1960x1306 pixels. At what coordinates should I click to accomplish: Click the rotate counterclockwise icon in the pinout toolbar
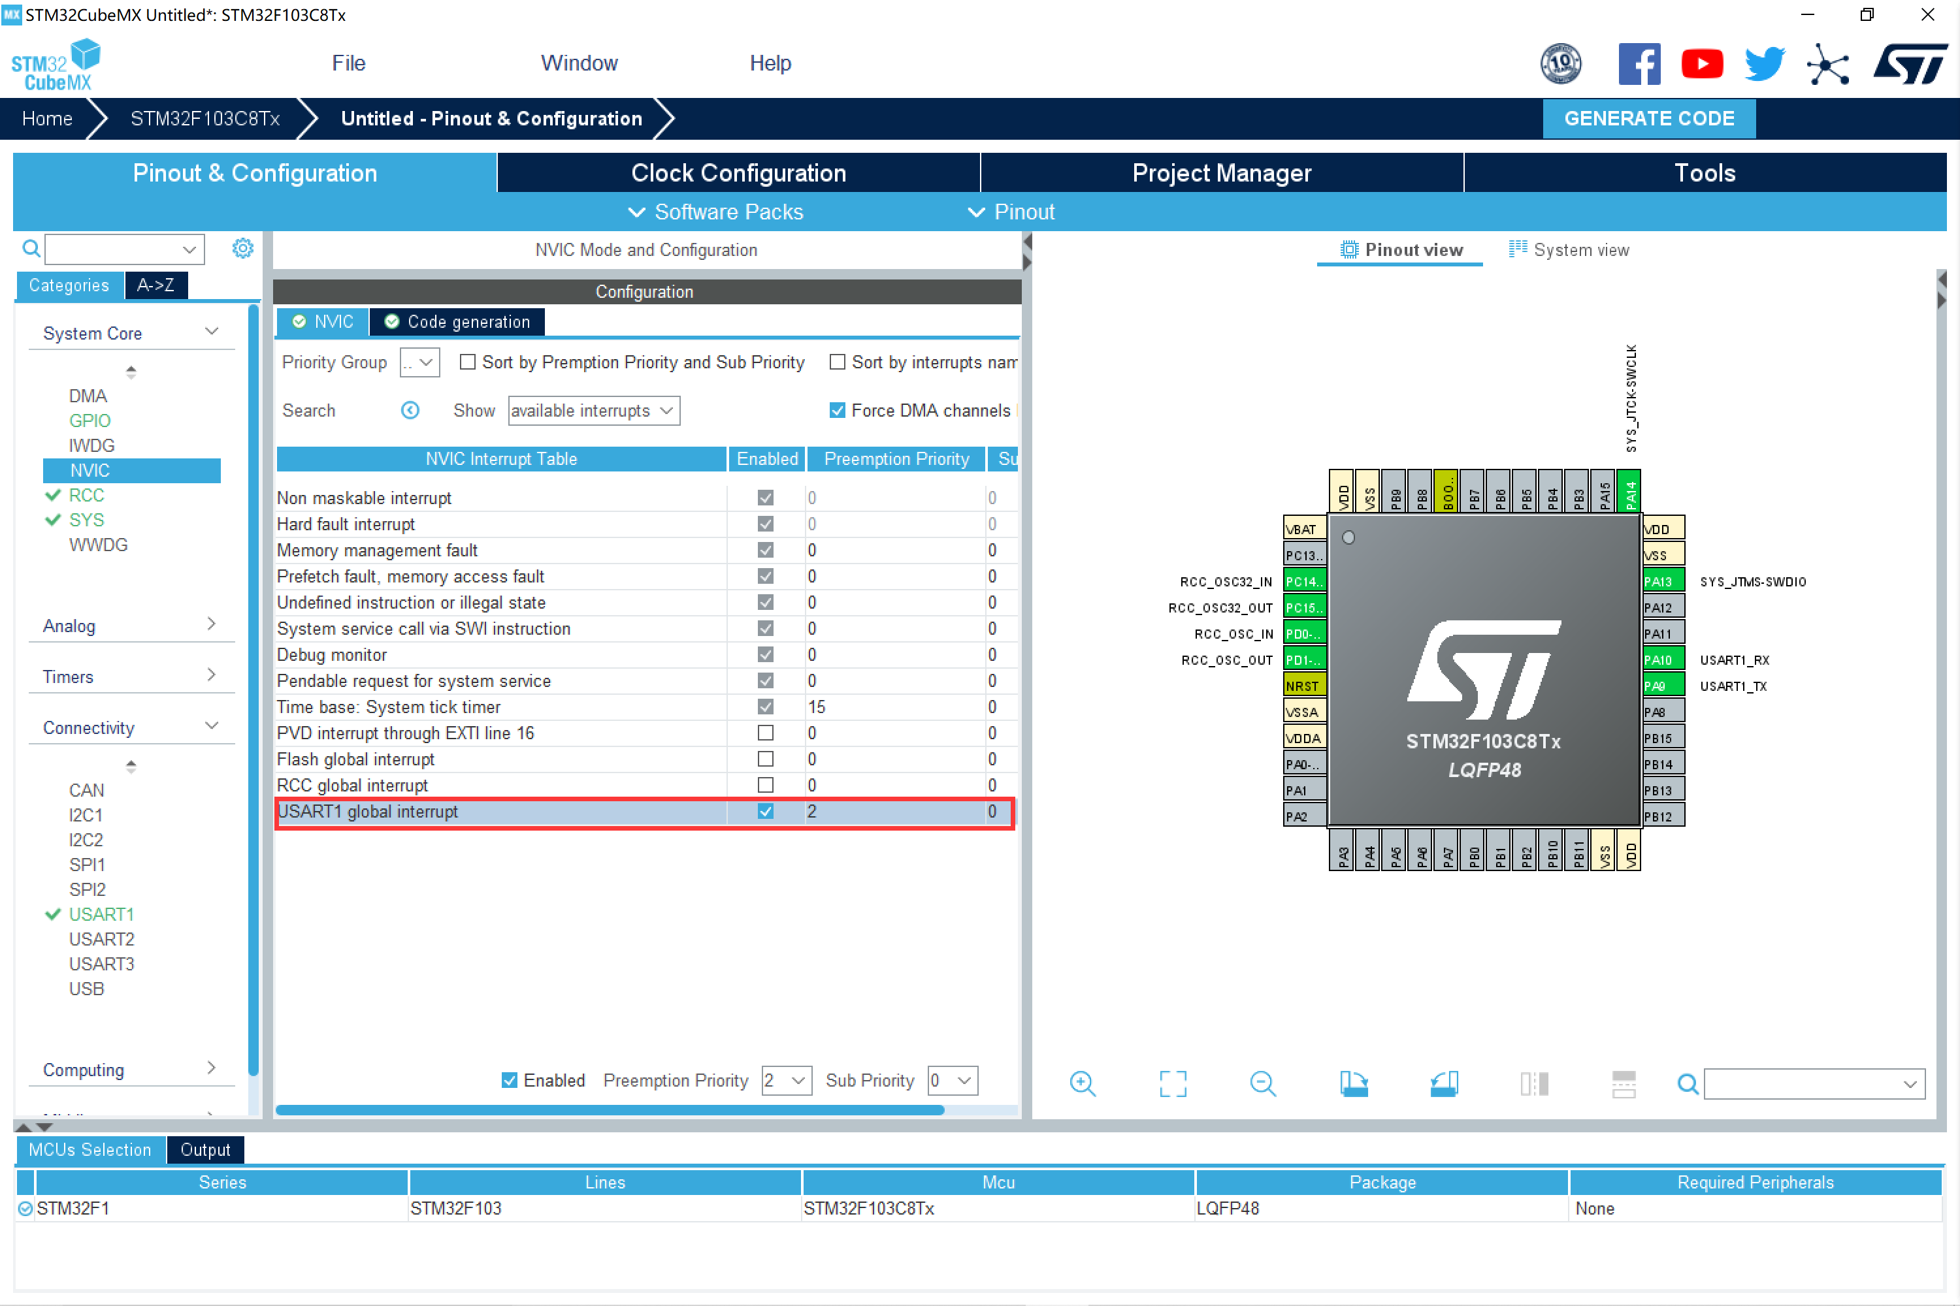[1443, 1083]
